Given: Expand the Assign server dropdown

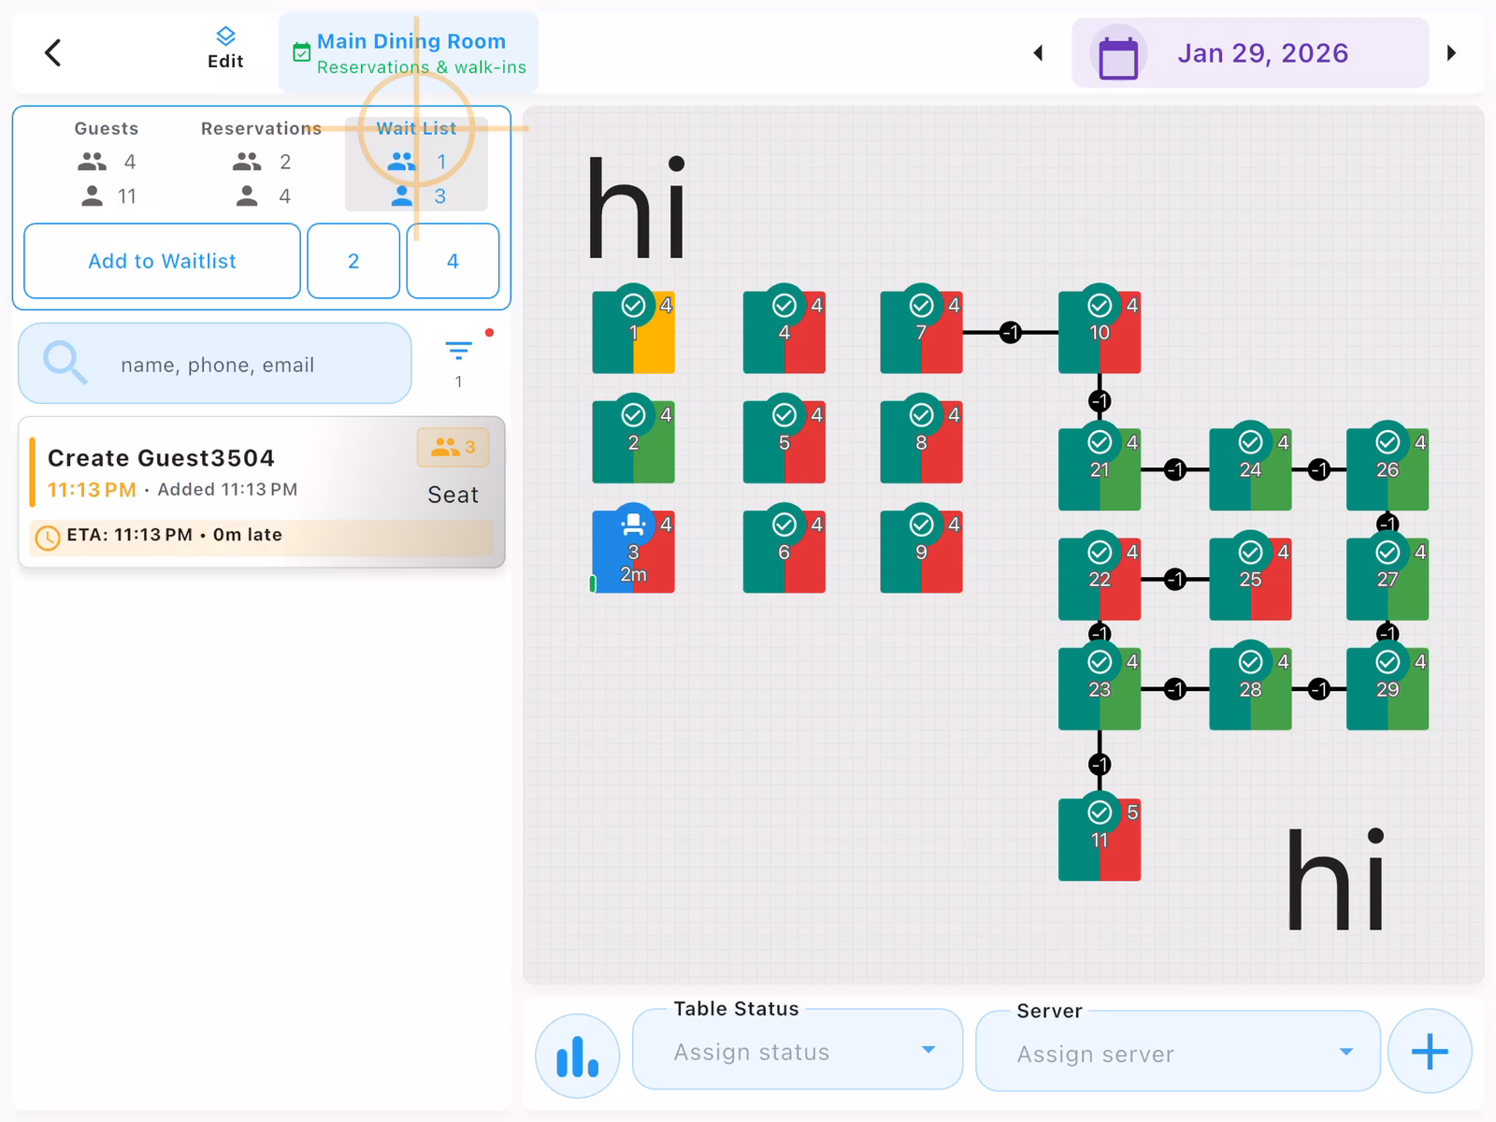Looking at the screenshot, I should tap(1177, 1053).
